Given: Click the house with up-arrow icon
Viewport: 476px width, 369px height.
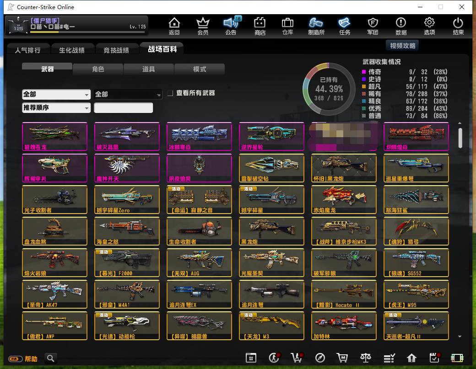Looking at the screenshot, I should (x=411, y=358).
